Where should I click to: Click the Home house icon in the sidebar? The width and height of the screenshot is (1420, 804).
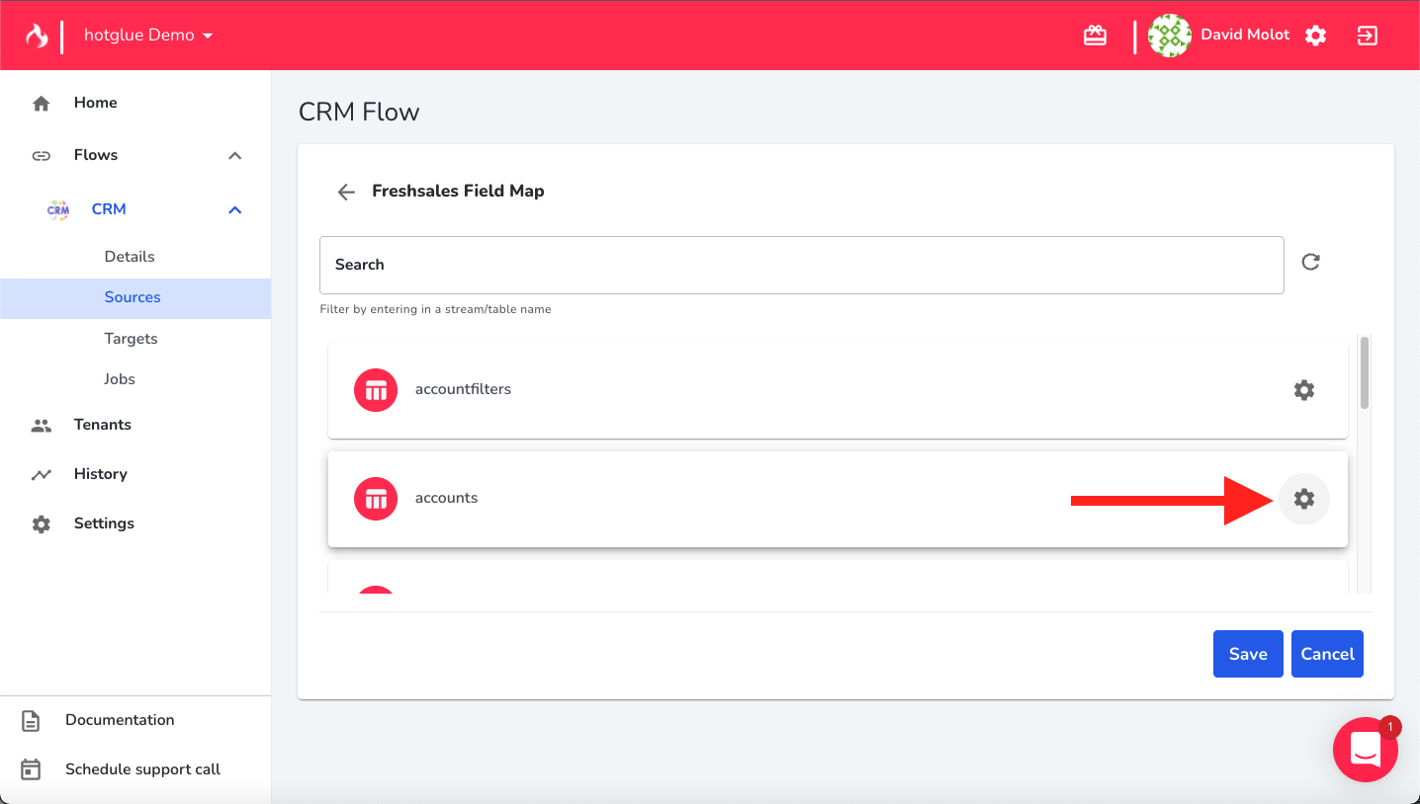[x=41, y=103]
